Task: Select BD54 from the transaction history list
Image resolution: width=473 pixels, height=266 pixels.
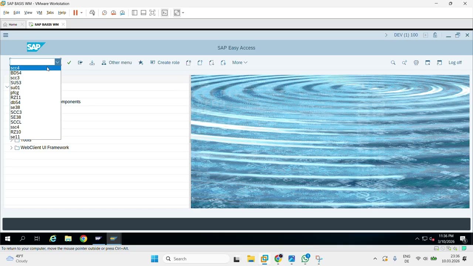Action: click(35, 73)
